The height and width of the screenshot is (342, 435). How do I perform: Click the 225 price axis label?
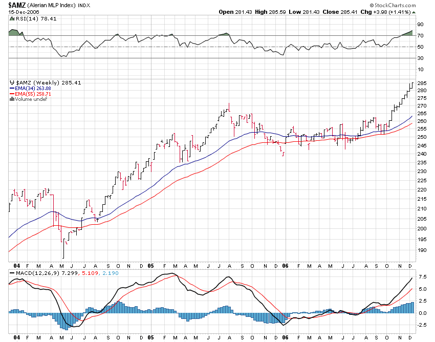point(422,180)
